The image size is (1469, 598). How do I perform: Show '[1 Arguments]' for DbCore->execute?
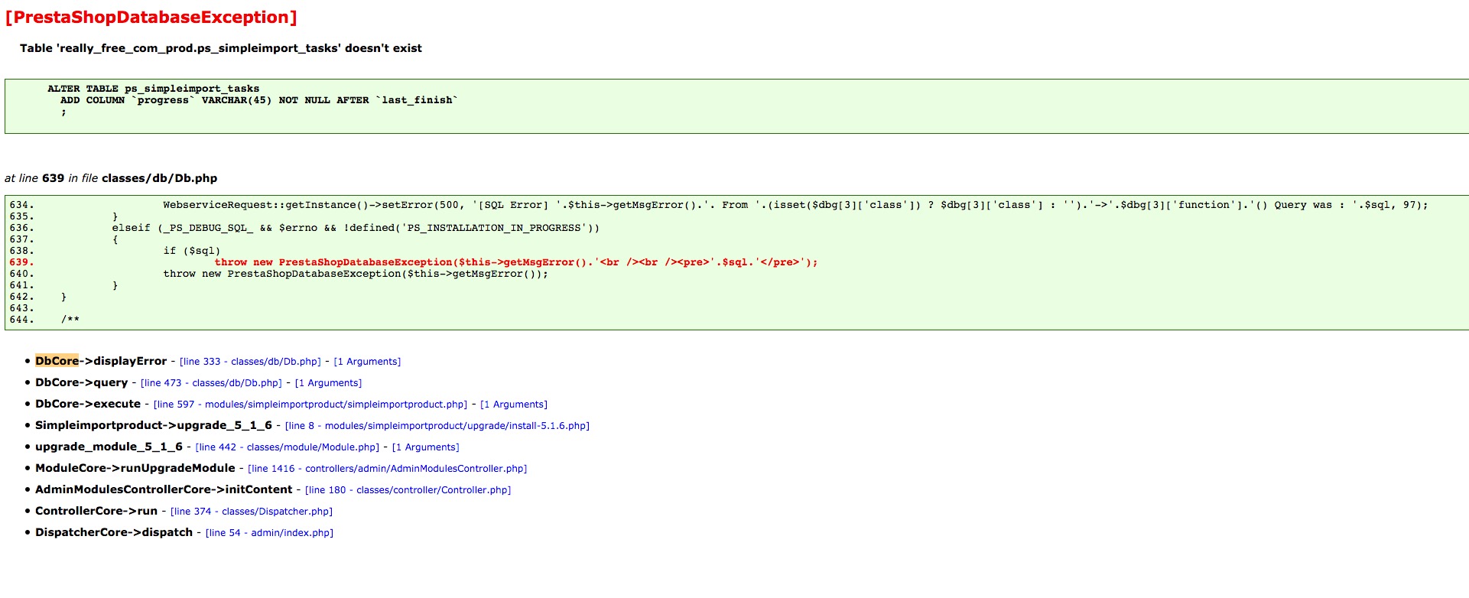(514, 405)
